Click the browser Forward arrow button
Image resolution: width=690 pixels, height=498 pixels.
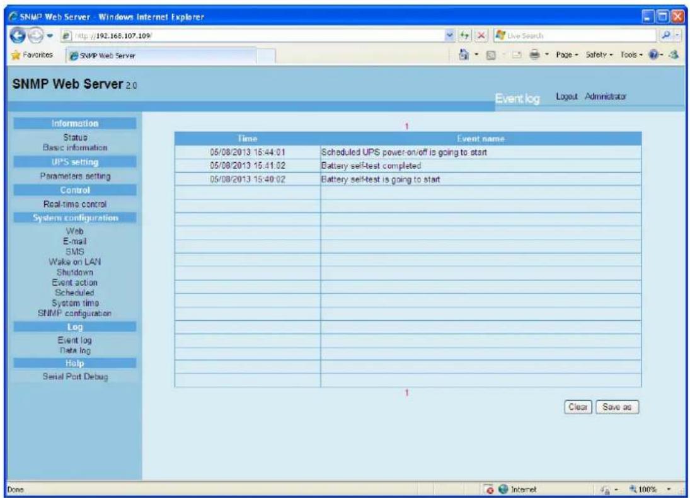click(x=36, y=35)
